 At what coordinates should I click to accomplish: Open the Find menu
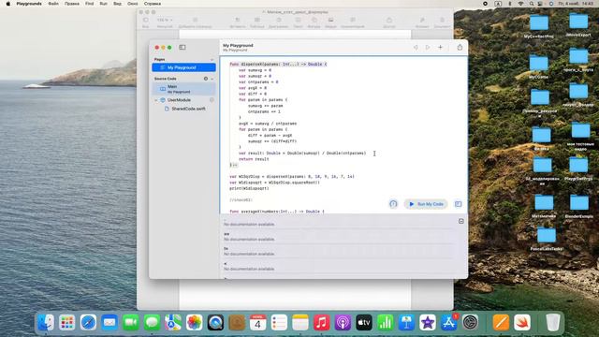point(90,4)
